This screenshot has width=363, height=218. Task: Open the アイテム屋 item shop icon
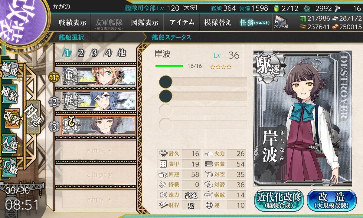(281, 21)
